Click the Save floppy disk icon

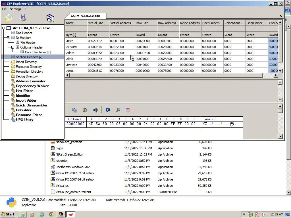coord(22,18)
